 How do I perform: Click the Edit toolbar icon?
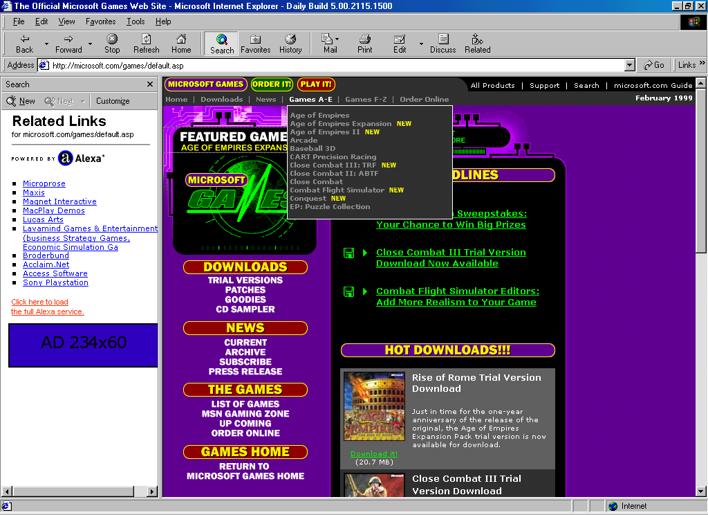(x=400, y=39)
